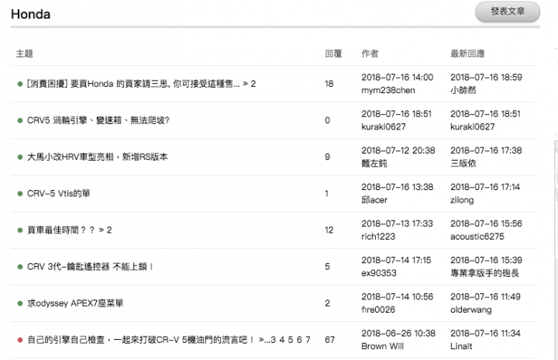
Task: Click green status dot beside CRV-5 Vtis的單
Action: pos(20,194)
